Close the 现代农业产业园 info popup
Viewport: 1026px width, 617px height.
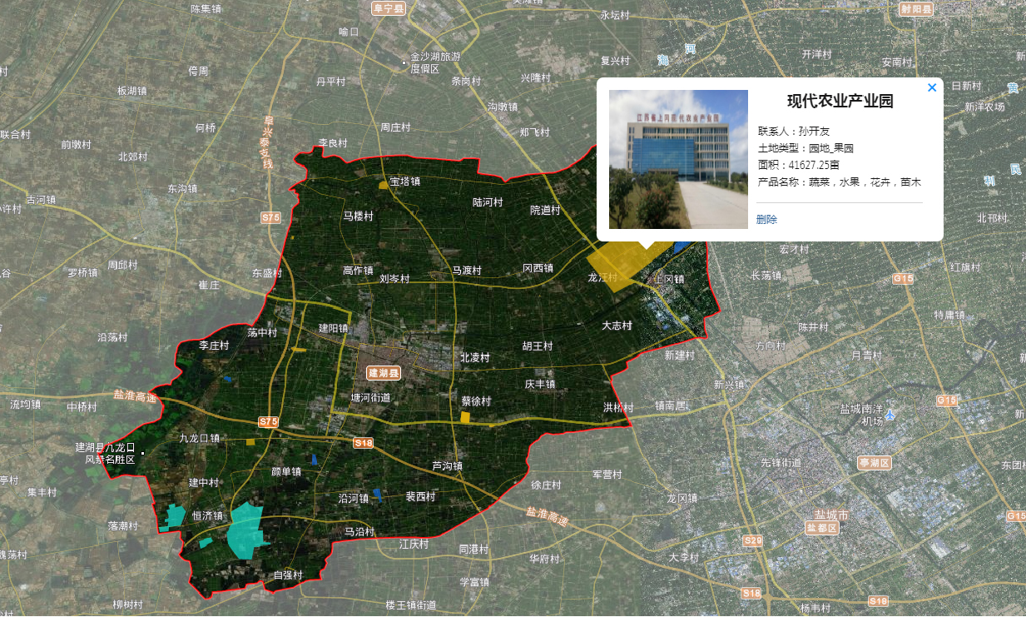click(932, 88)
